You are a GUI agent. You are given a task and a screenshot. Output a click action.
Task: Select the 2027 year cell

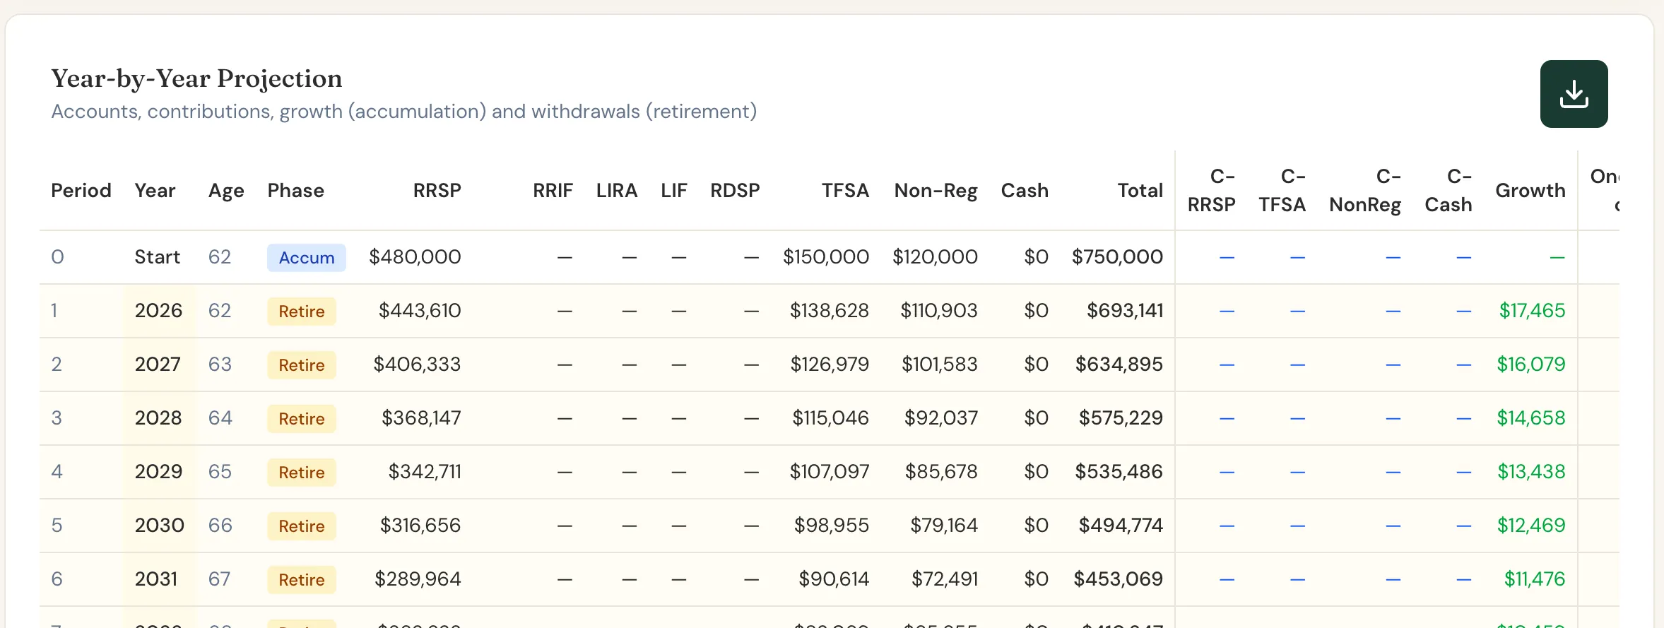click(158, 365)
